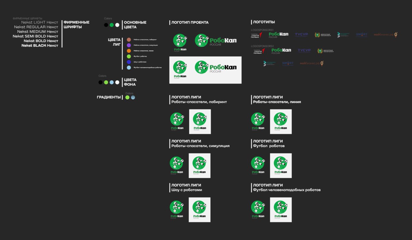Click the ЦВЕТА ЛИГ heading
This screenshot has width=412, height=240.
pyautogui.click(x=114, y=42)
